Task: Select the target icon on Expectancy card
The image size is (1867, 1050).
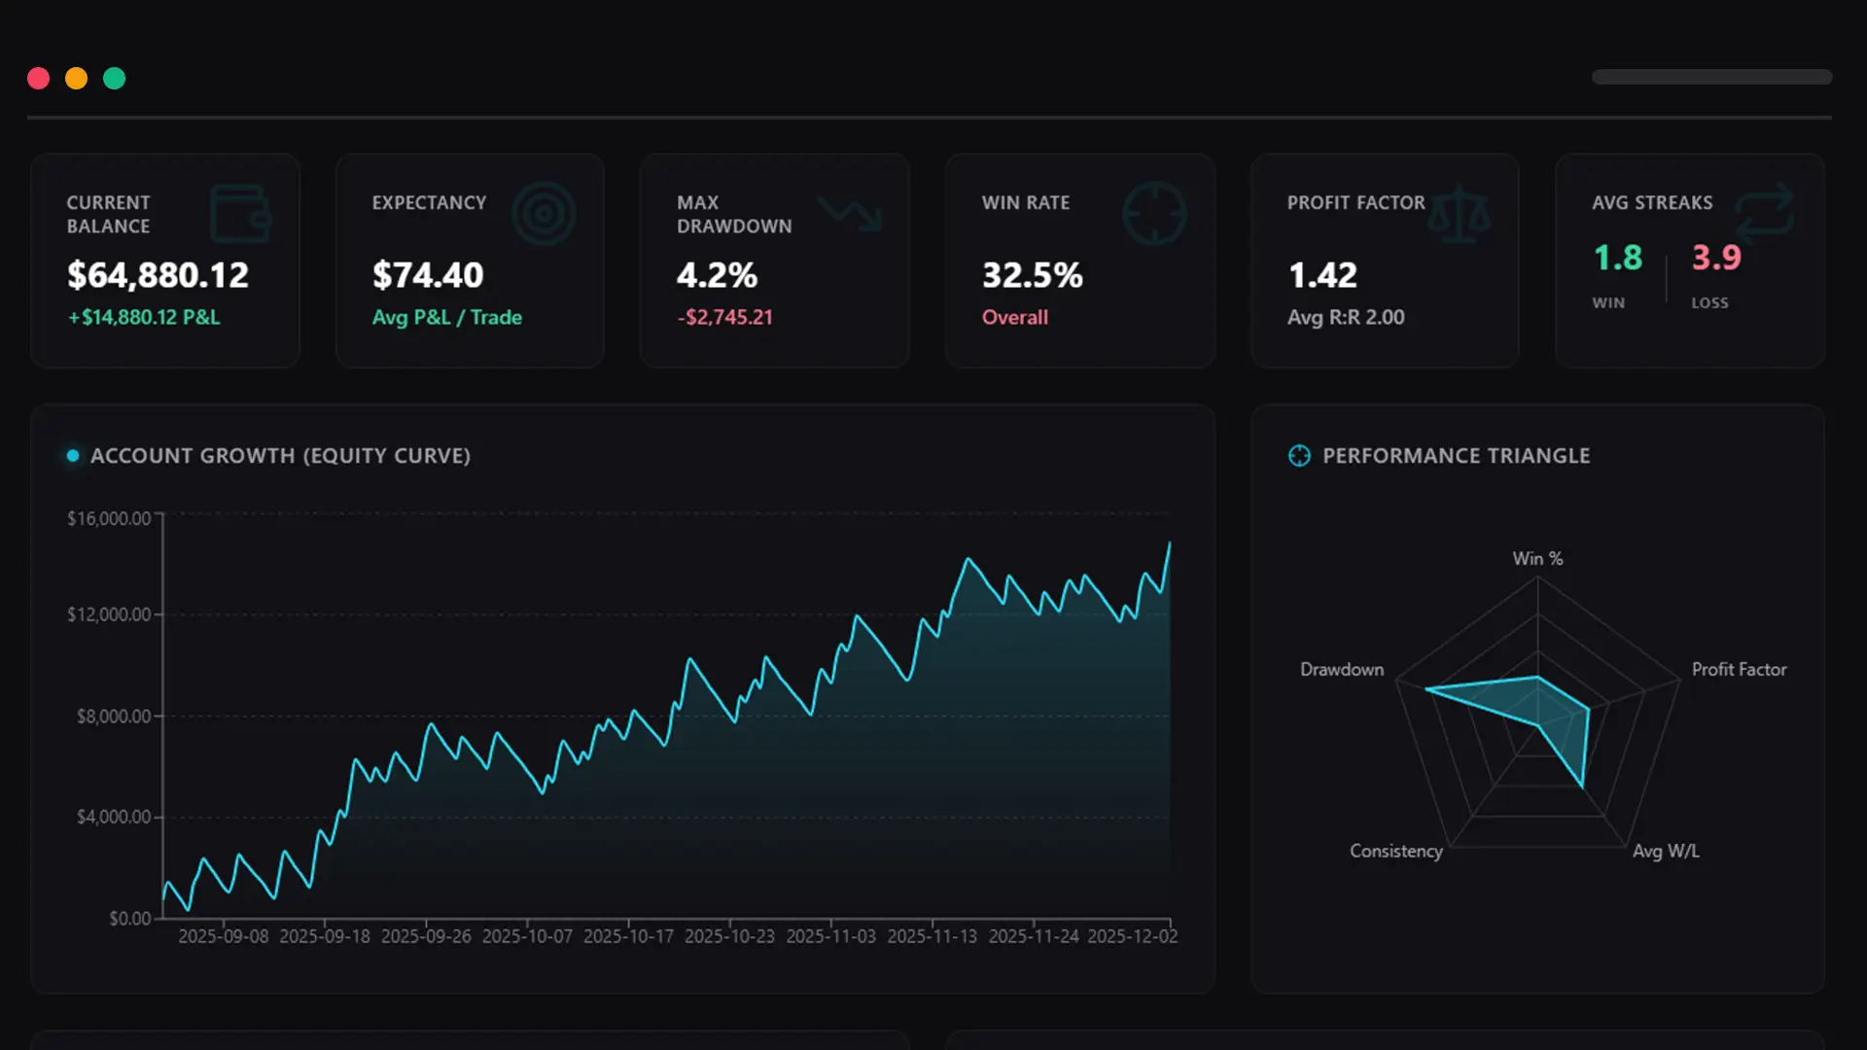Action: pyautogui.click(x=545, y=213)
